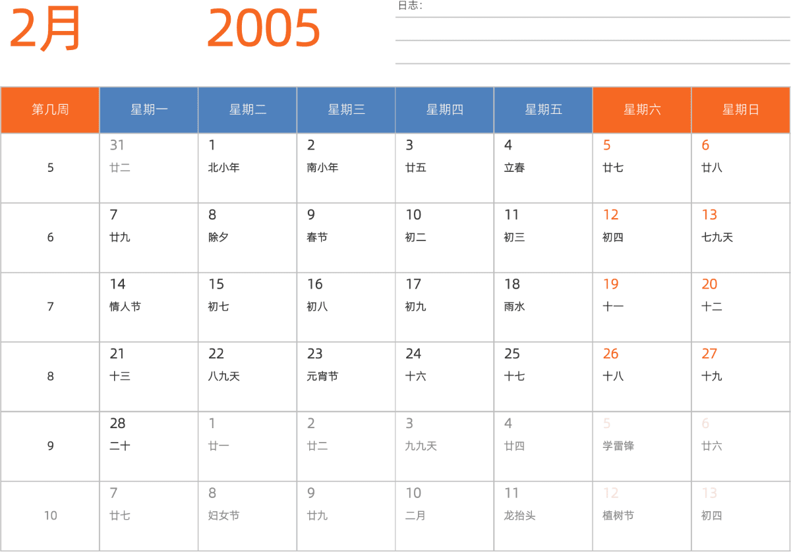The image size is (791, 552).
Task: Click orange date number 20
Action: point(709,285)
